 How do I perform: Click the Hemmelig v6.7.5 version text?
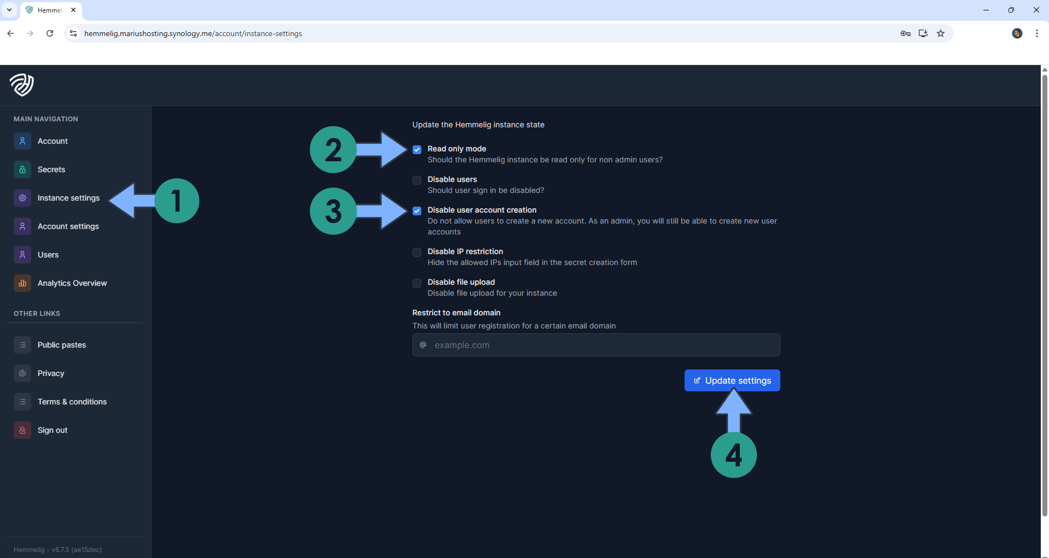click(57, 550)
